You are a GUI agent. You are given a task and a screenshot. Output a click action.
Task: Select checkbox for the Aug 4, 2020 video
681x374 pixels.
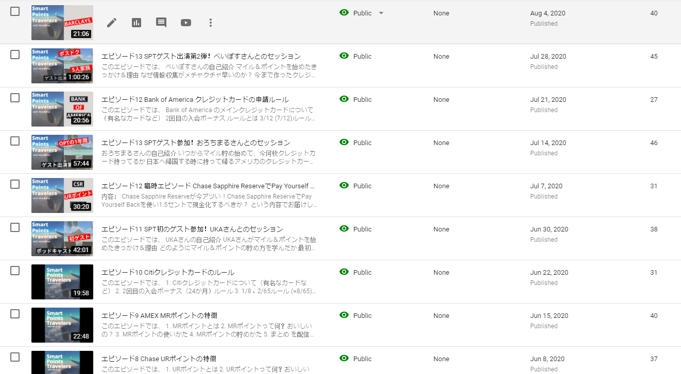point(15,11)
